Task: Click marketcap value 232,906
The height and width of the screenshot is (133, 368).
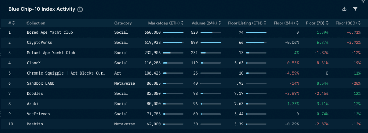Action: click(153, 53)
